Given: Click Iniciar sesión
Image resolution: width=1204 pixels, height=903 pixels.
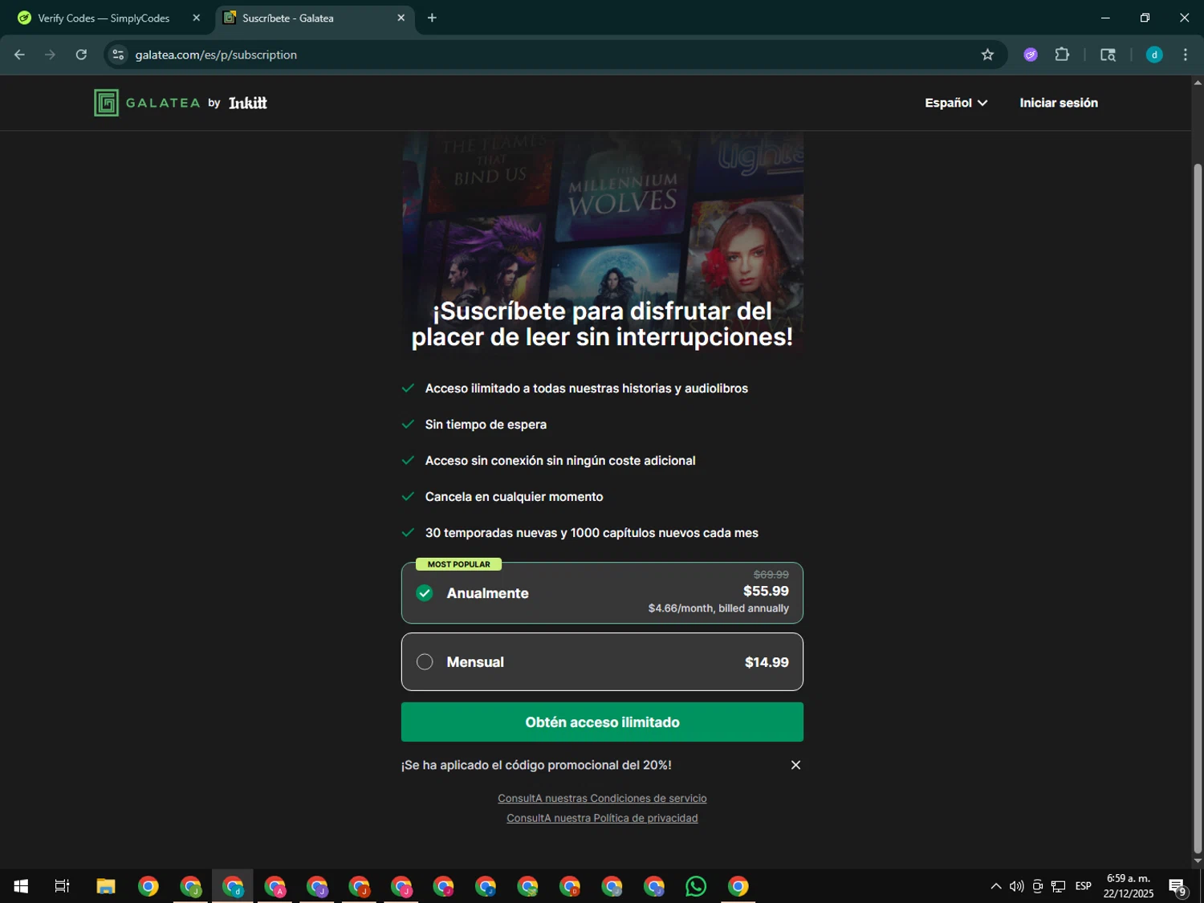Looking at the screenshot, I should (x=1059, y=103).
